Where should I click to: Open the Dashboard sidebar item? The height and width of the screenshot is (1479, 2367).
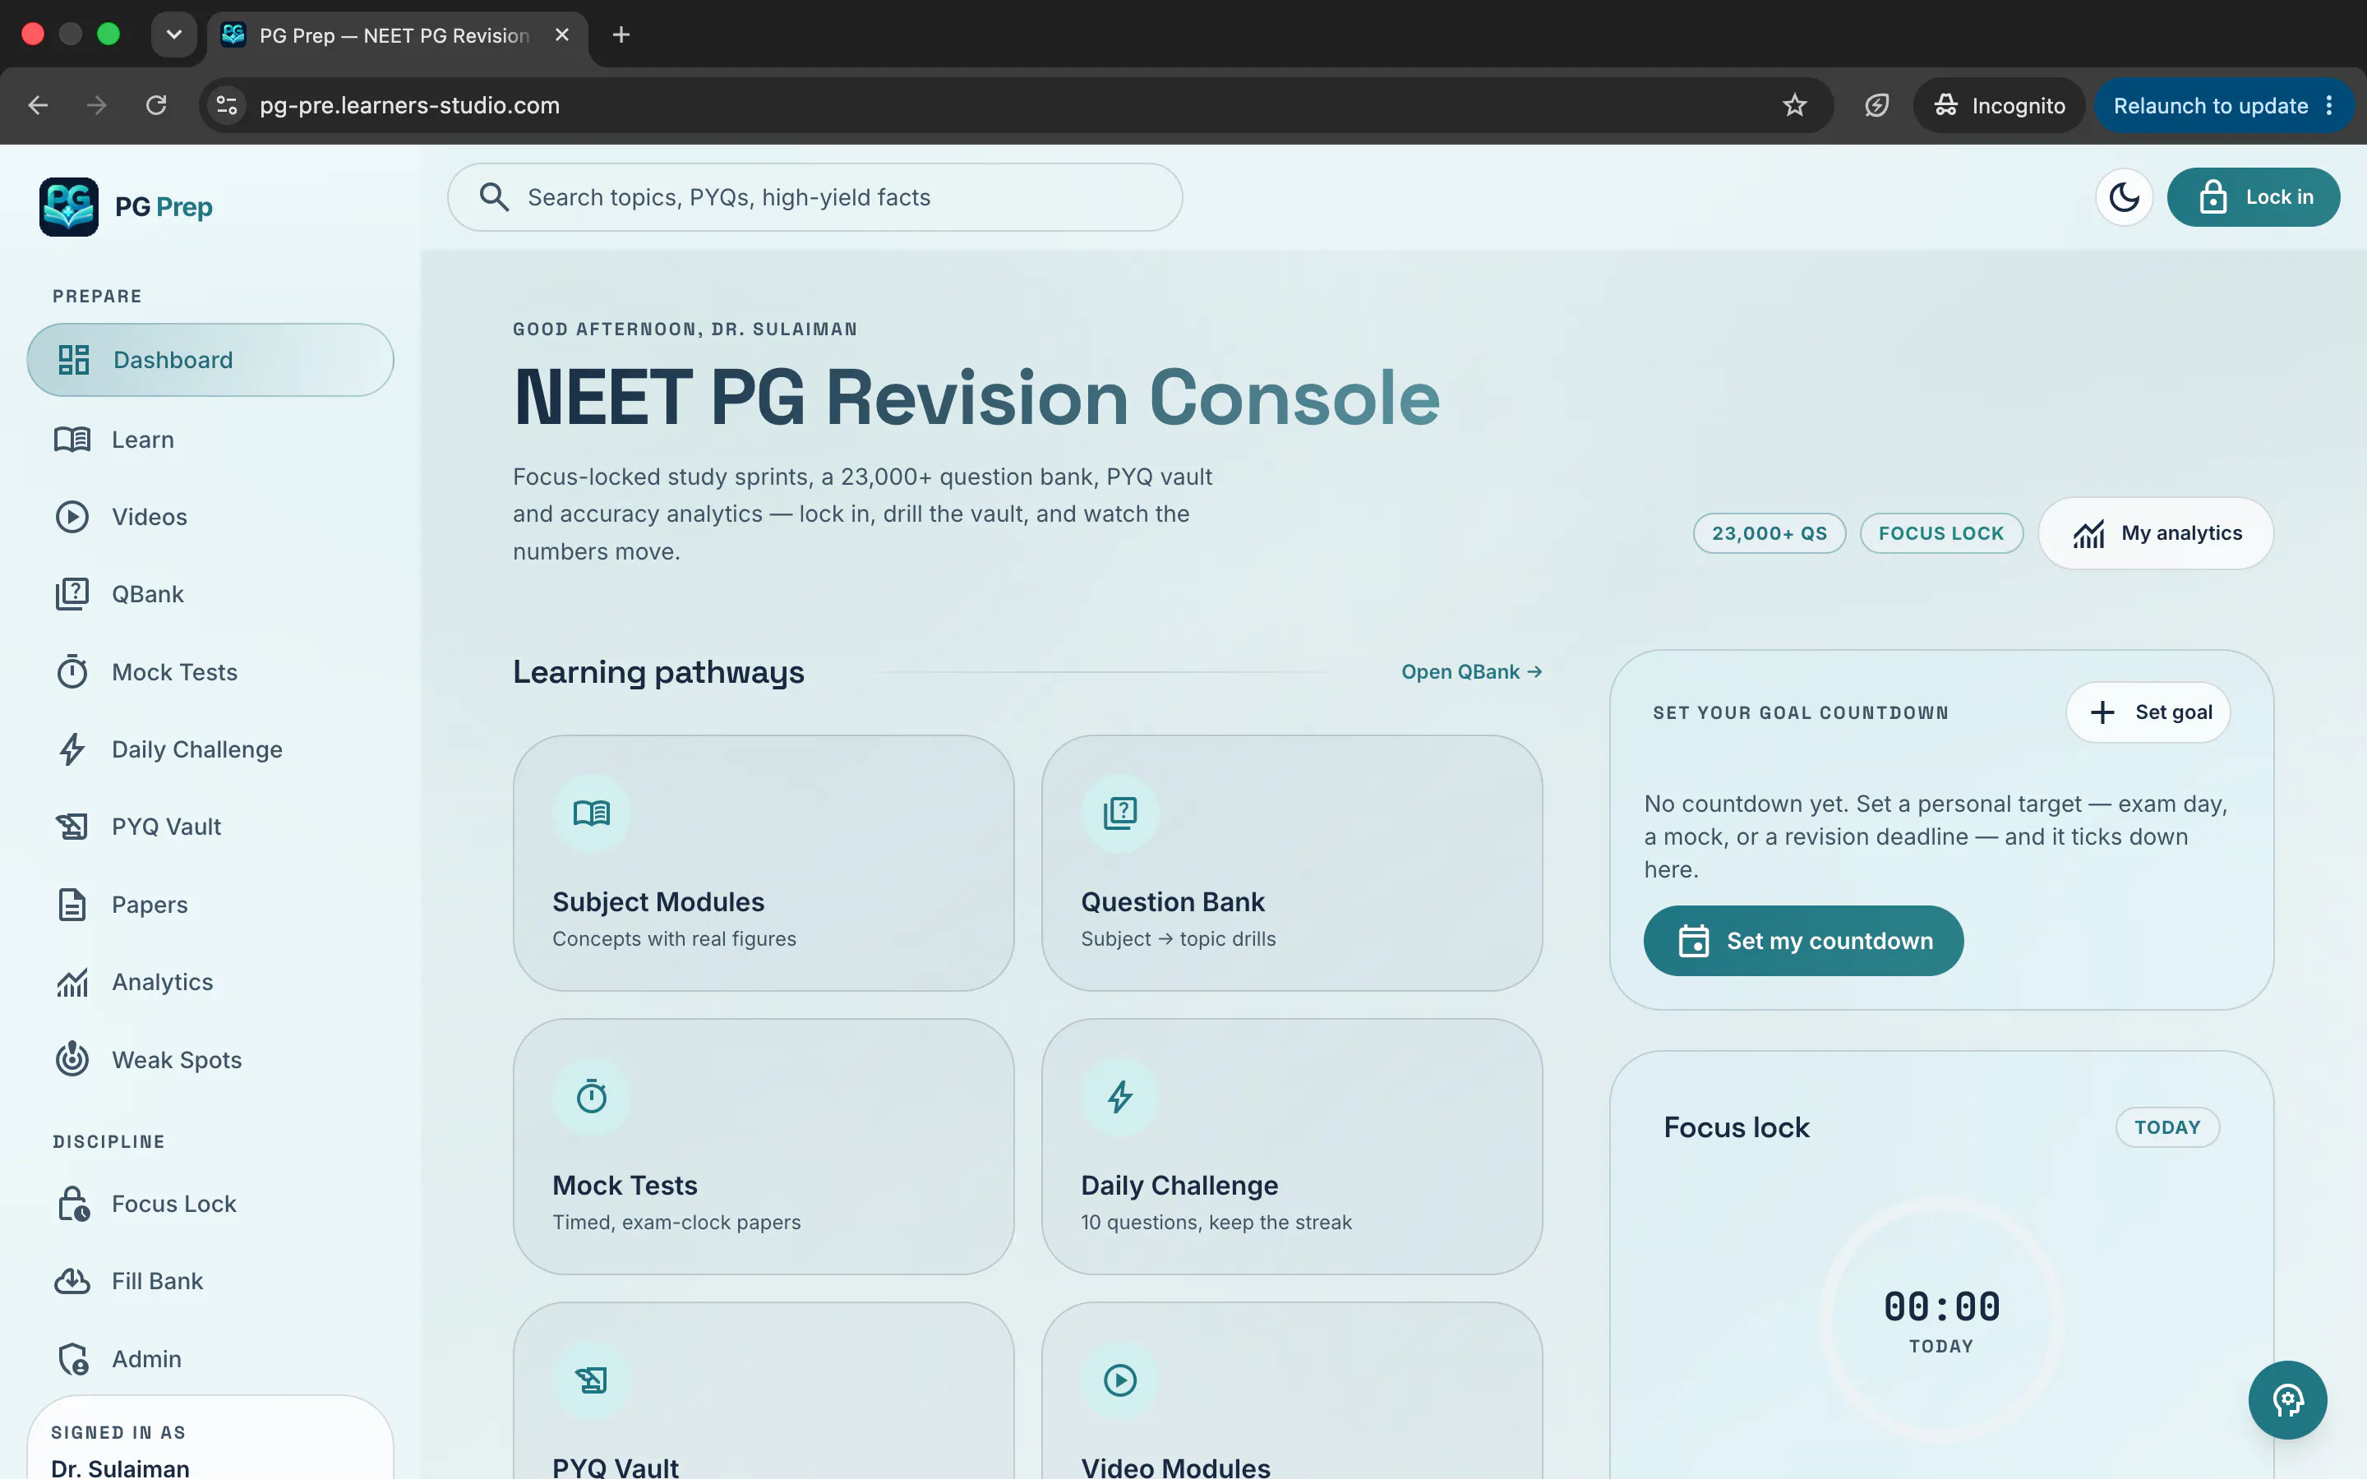coord(210,360)
